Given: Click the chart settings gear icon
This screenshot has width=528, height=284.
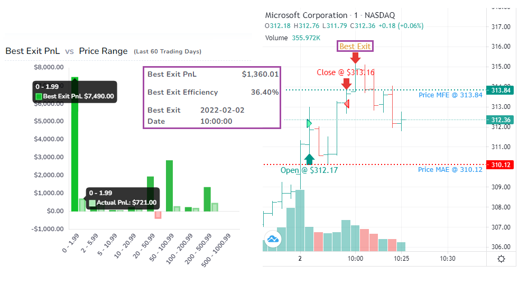Looking at the screenshot, I should point(501,259).
